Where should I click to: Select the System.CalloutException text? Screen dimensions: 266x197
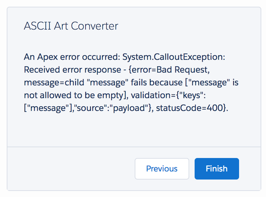pos(173,57)
